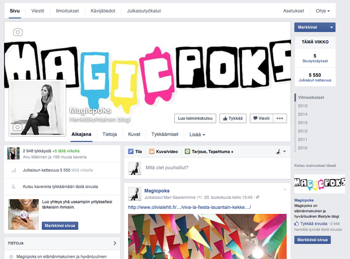Jump to 2014 on the timeline

tap(302, 114)
